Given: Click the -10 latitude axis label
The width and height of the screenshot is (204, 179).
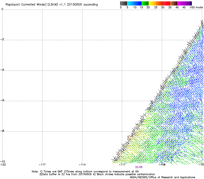Looking at the screenshot, I should coord(2,162).
